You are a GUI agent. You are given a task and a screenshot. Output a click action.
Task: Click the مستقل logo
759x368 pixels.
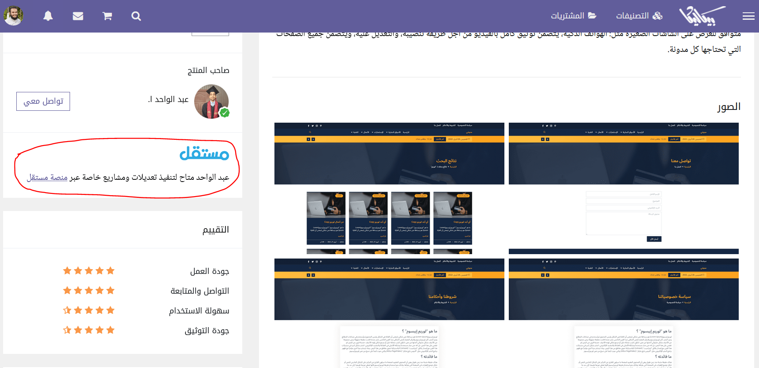tap(204, 153)
